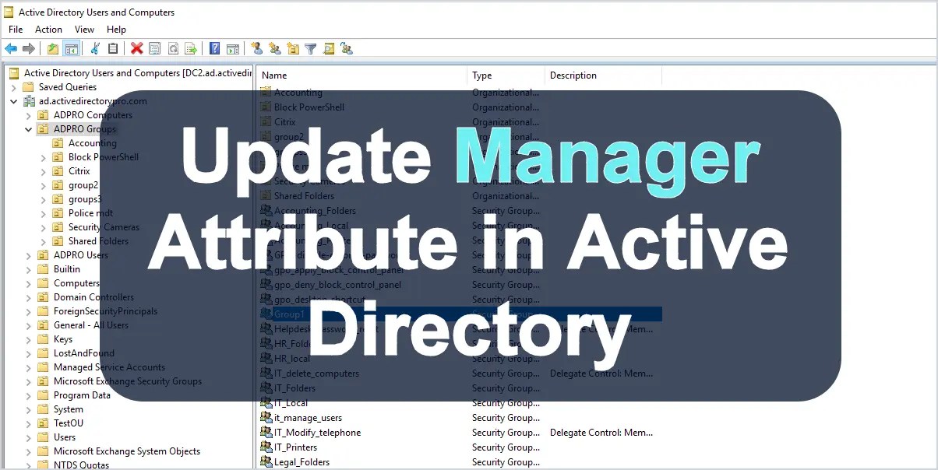Viewport: 938px width, 470px height.
Task: Go up one level in the console
Action: [52, 48]
